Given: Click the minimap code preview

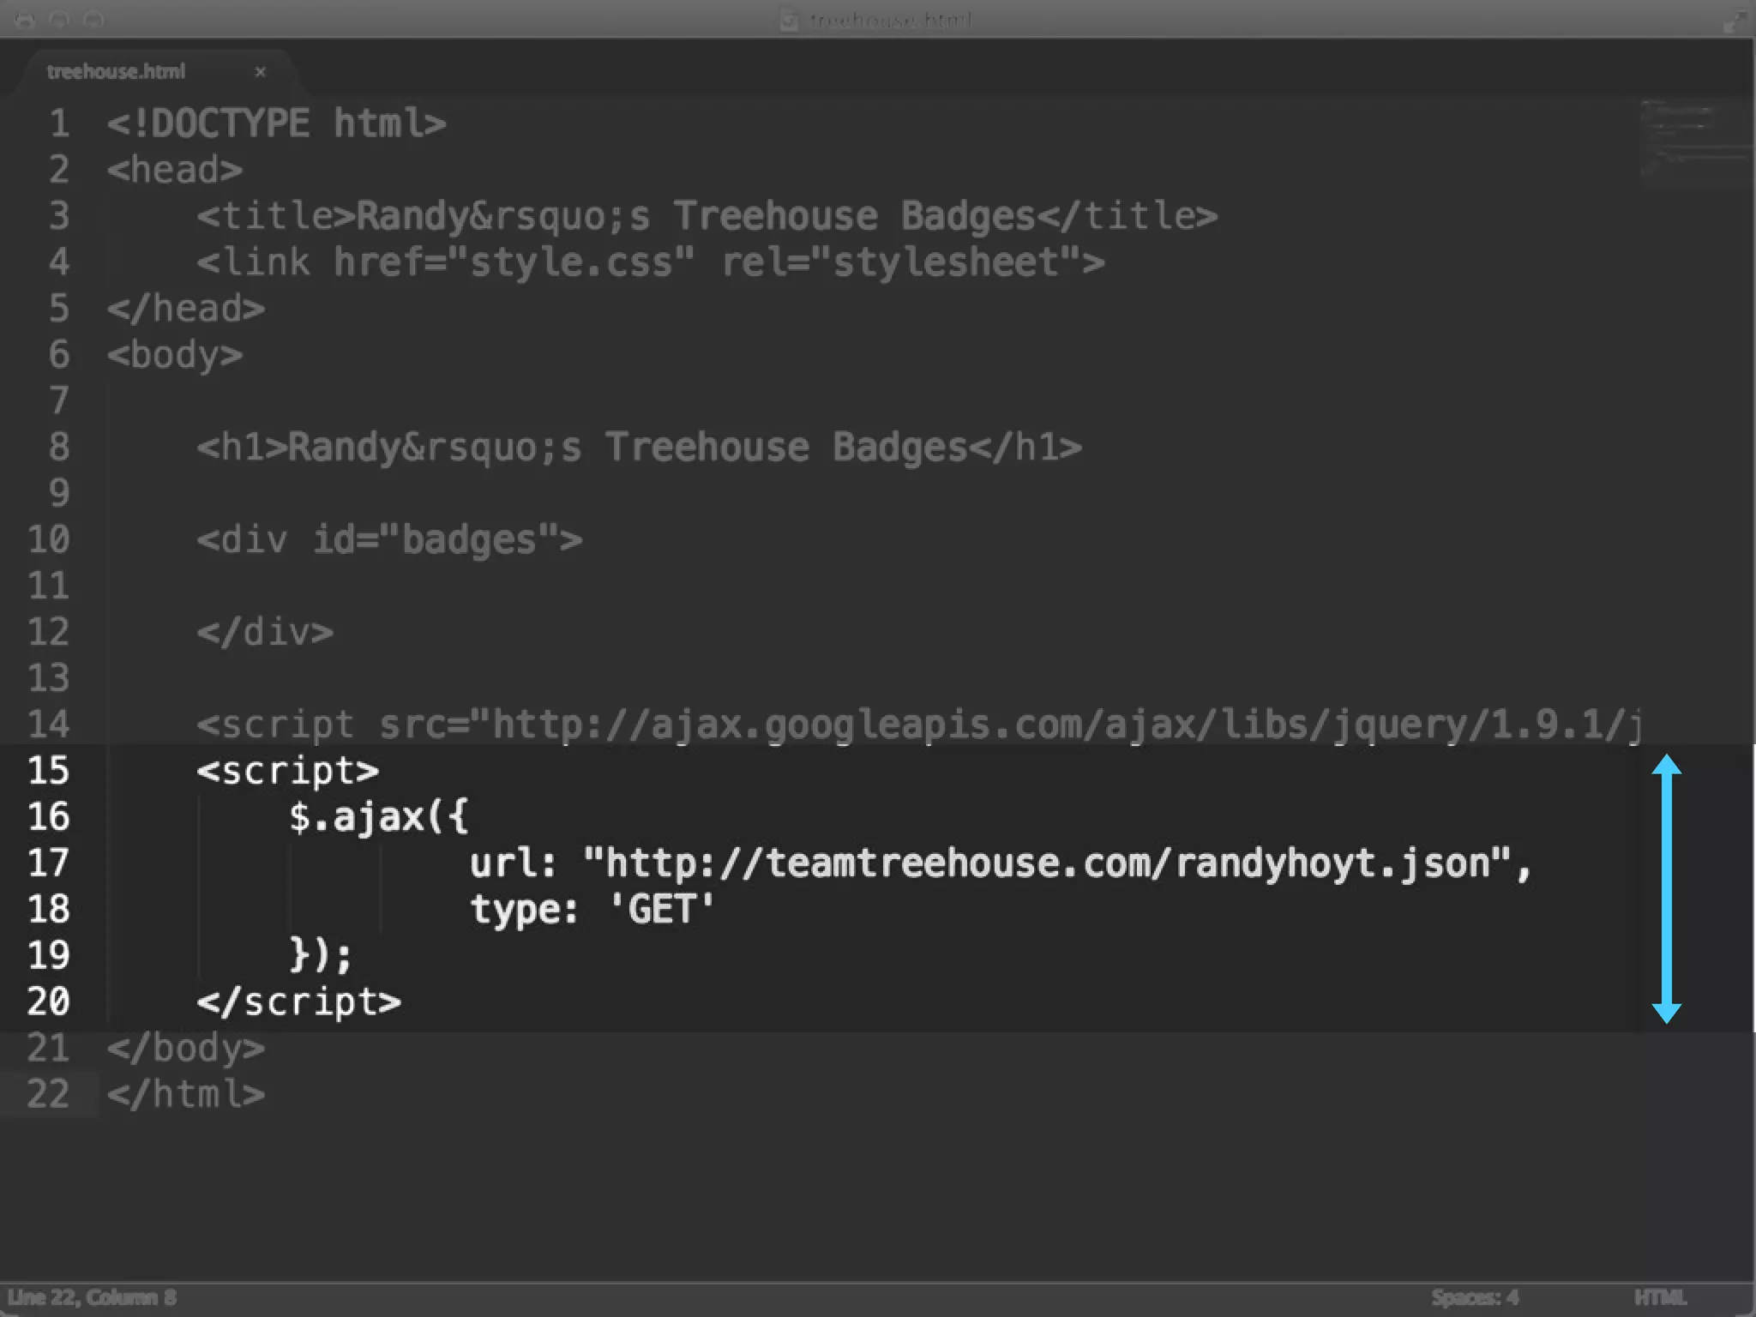Looking at the screenshot, I should pos(1696,141).
